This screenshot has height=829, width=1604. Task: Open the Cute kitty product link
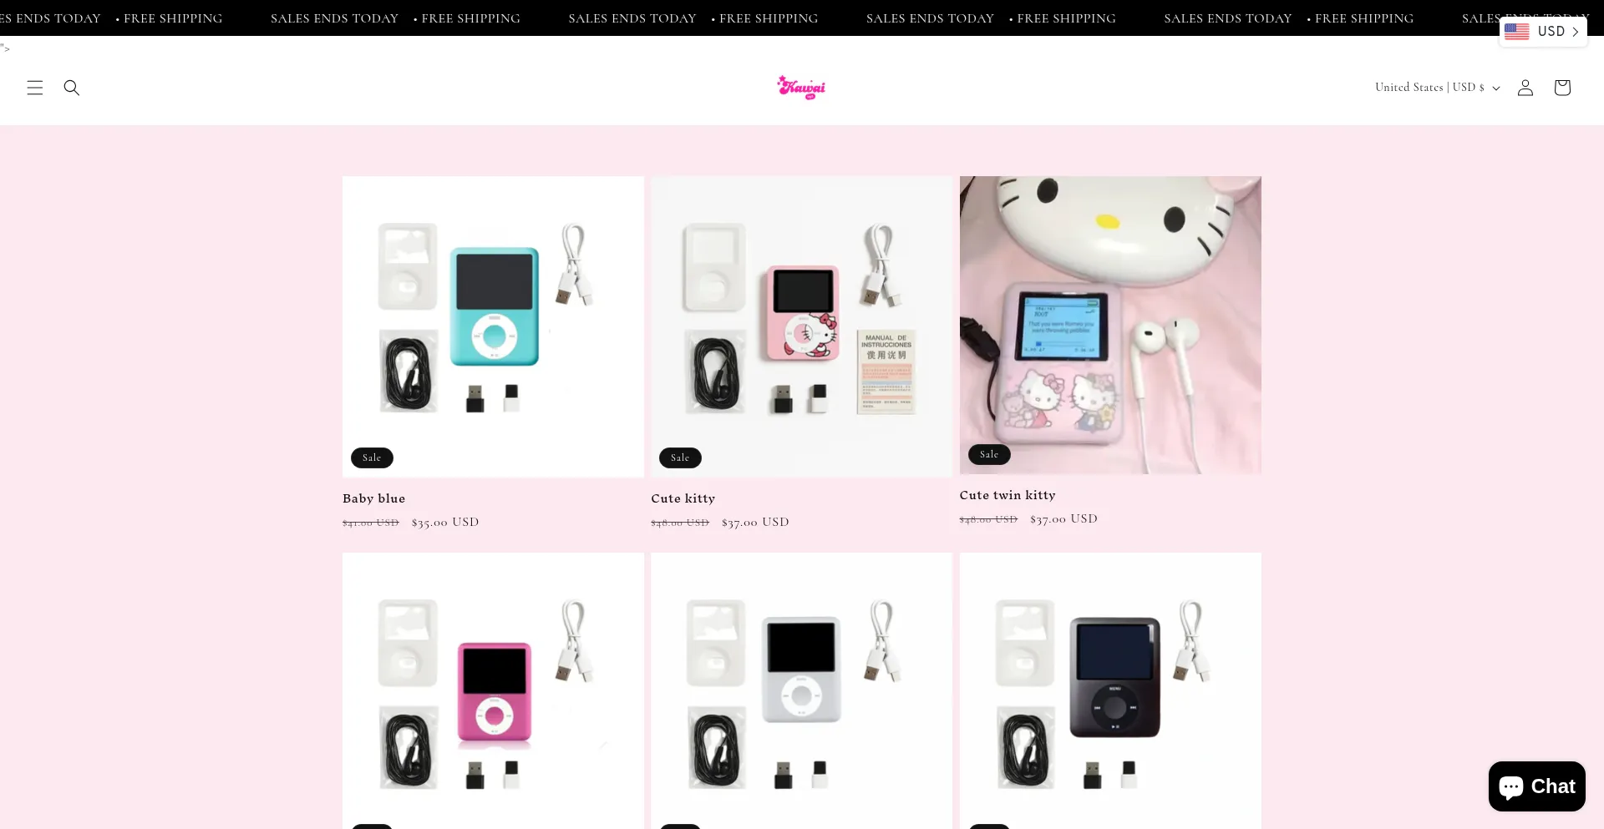683,498
